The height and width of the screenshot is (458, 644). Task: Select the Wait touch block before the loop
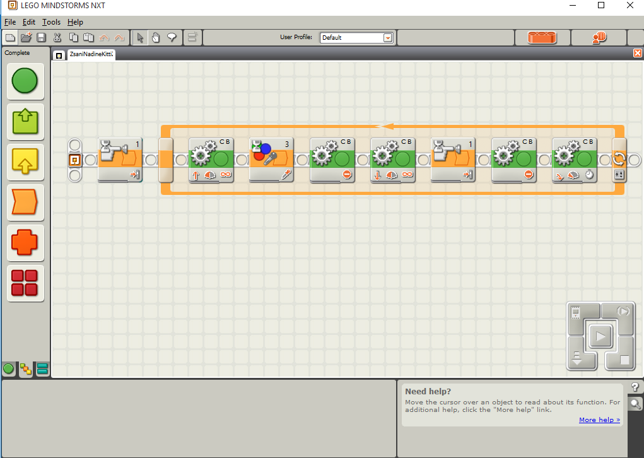click(120, 160)
